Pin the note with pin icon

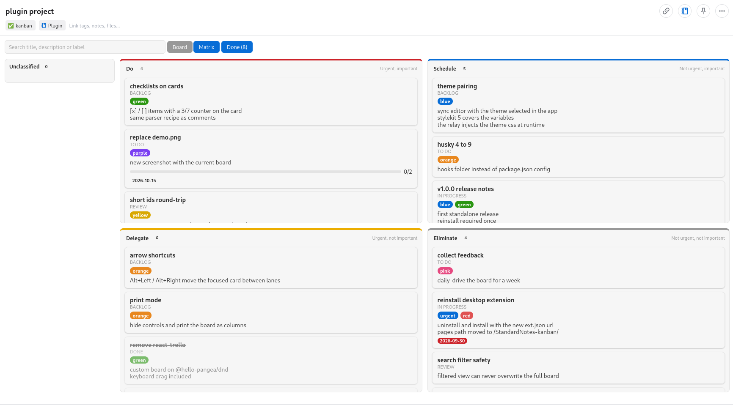[x=703, y=11]
